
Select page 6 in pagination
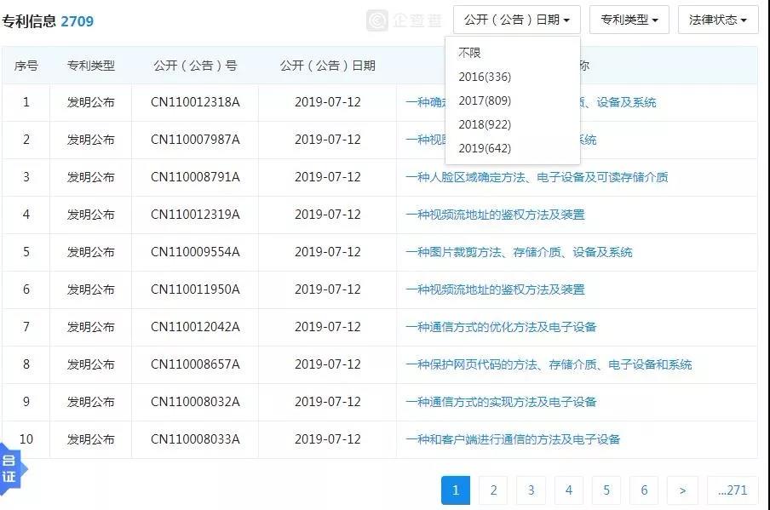click(x=644, y=490)
